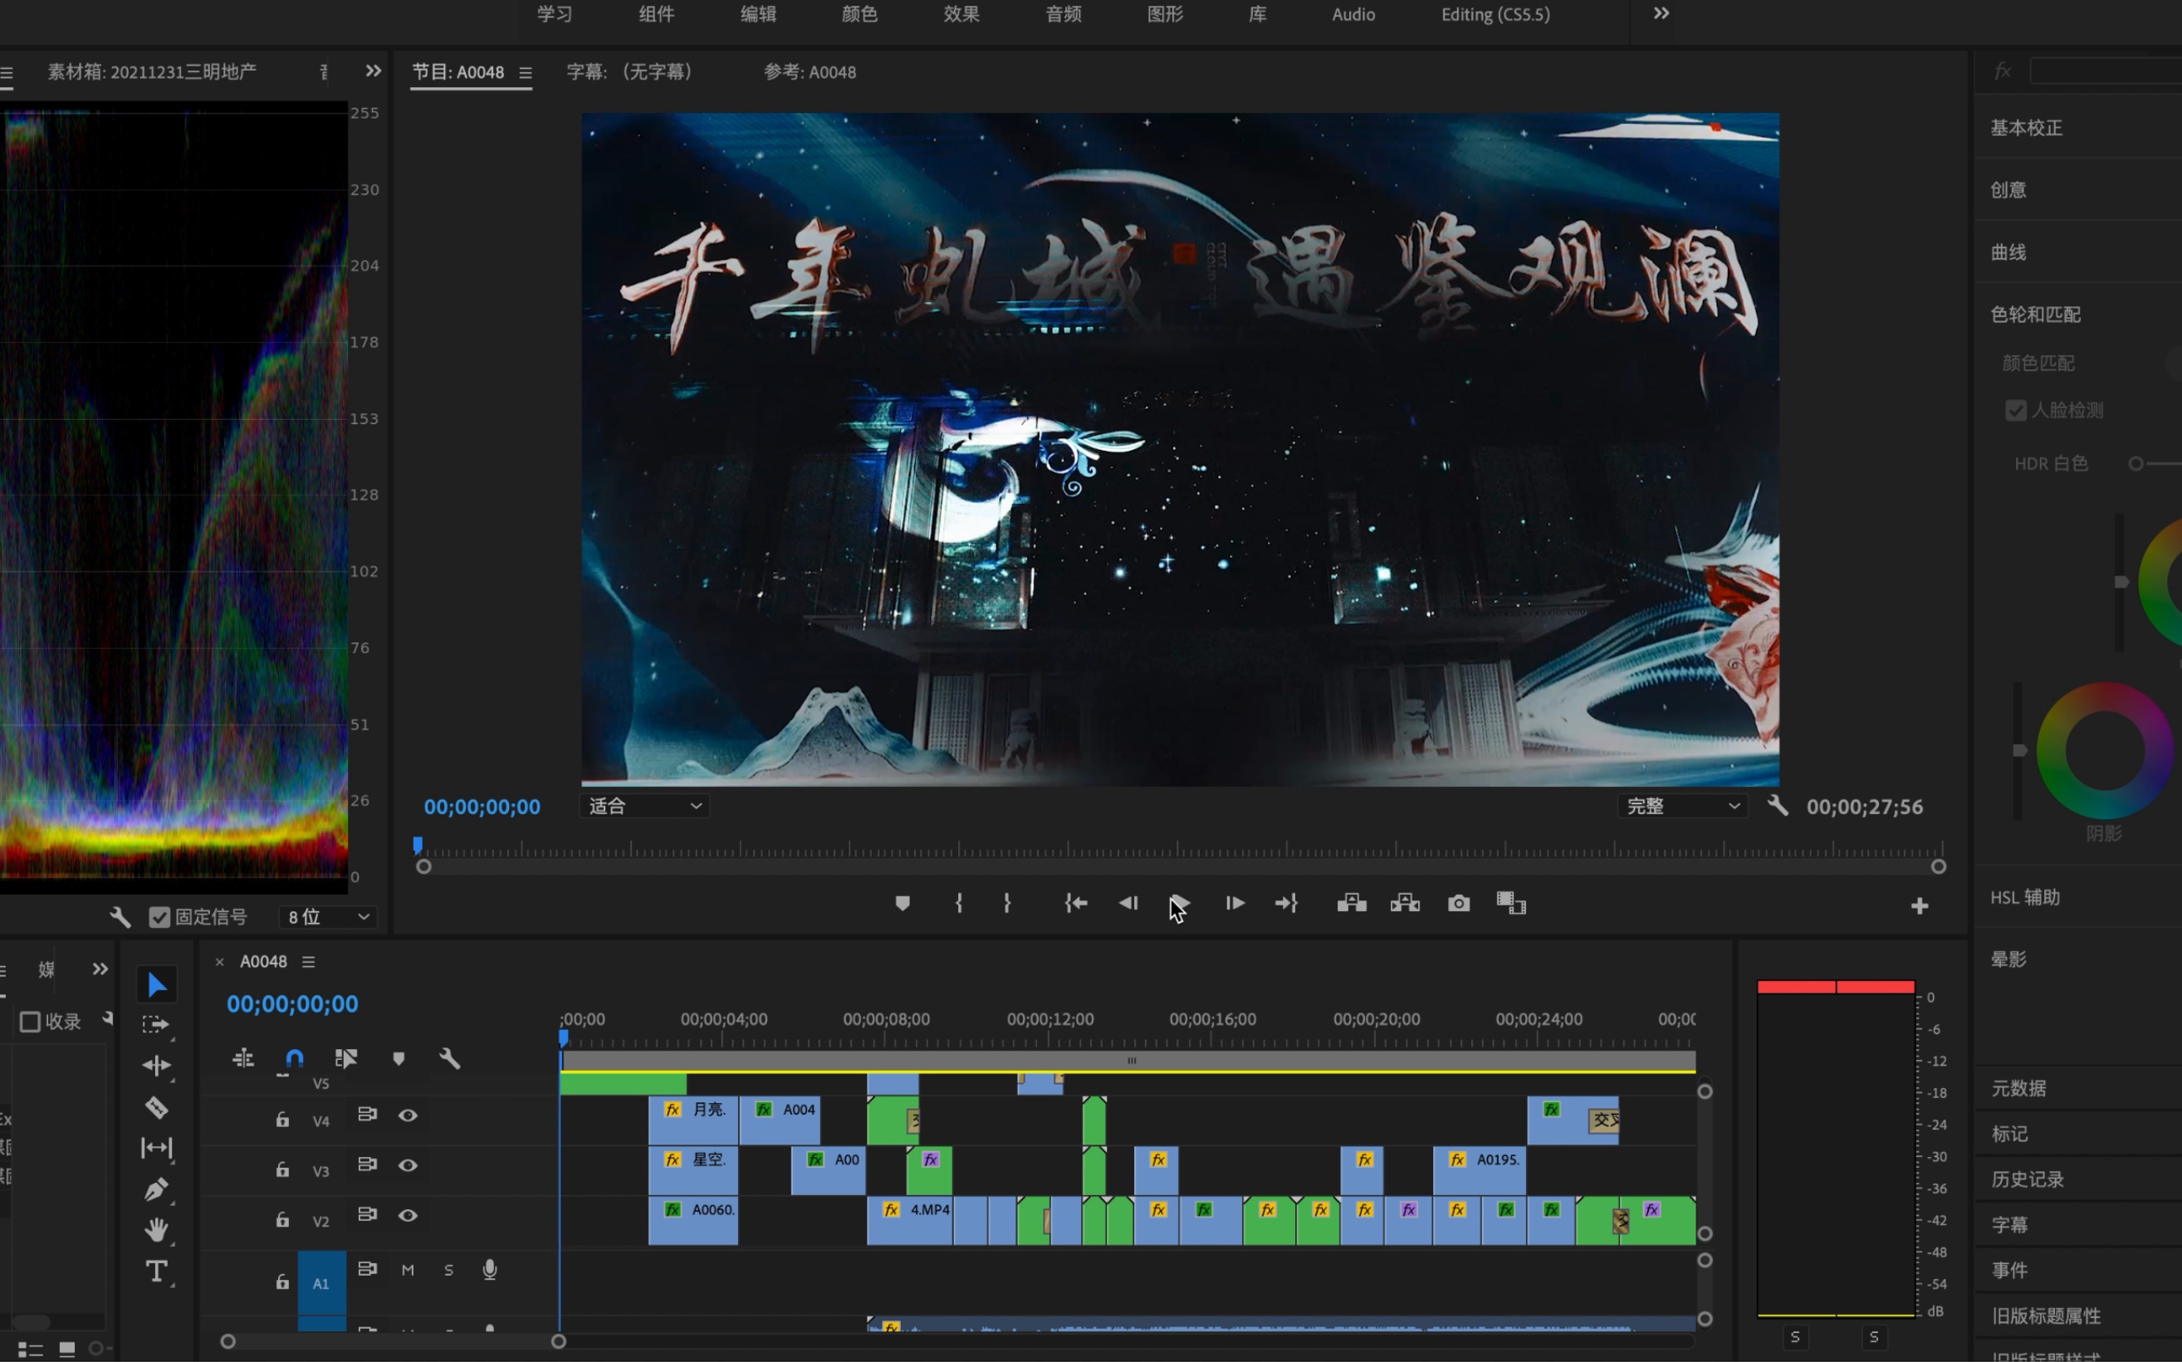Expand source panel tabs overflow chevrons
The image size is (2182, 1362).
373,71
